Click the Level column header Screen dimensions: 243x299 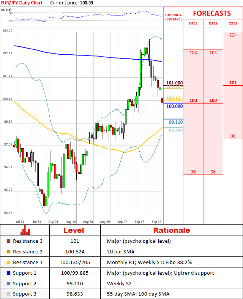coord(74,230)
